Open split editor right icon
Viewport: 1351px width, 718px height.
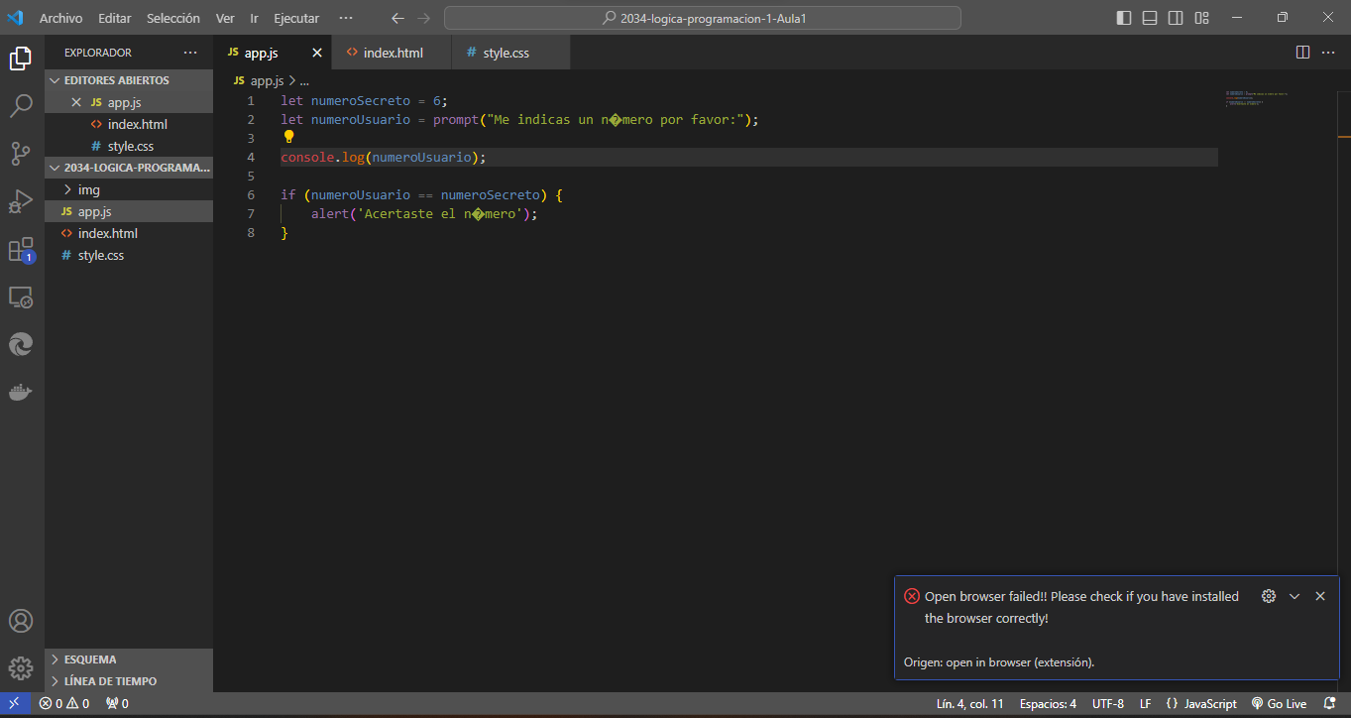1302,53
